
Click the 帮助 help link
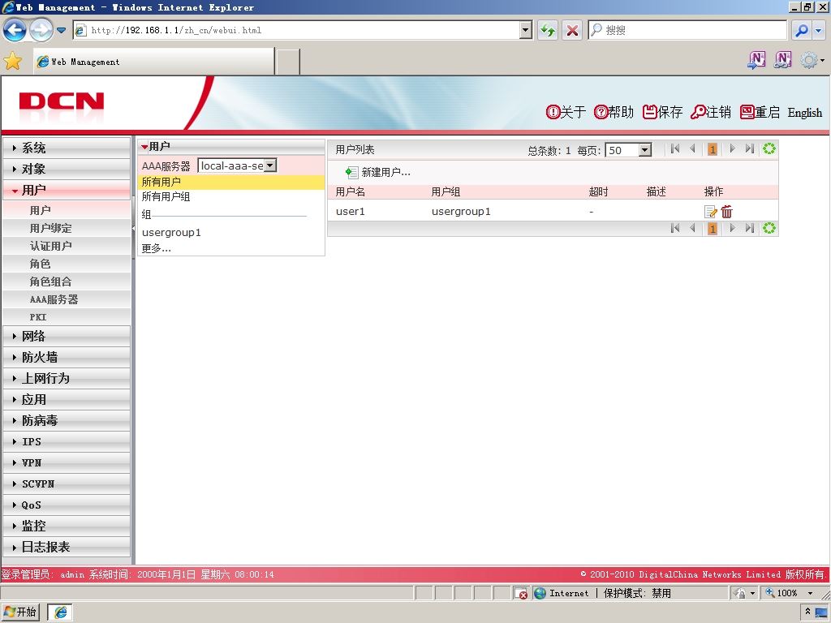click(614, 112)
